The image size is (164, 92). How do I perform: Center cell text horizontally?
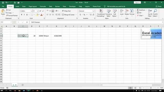(50, 15)
